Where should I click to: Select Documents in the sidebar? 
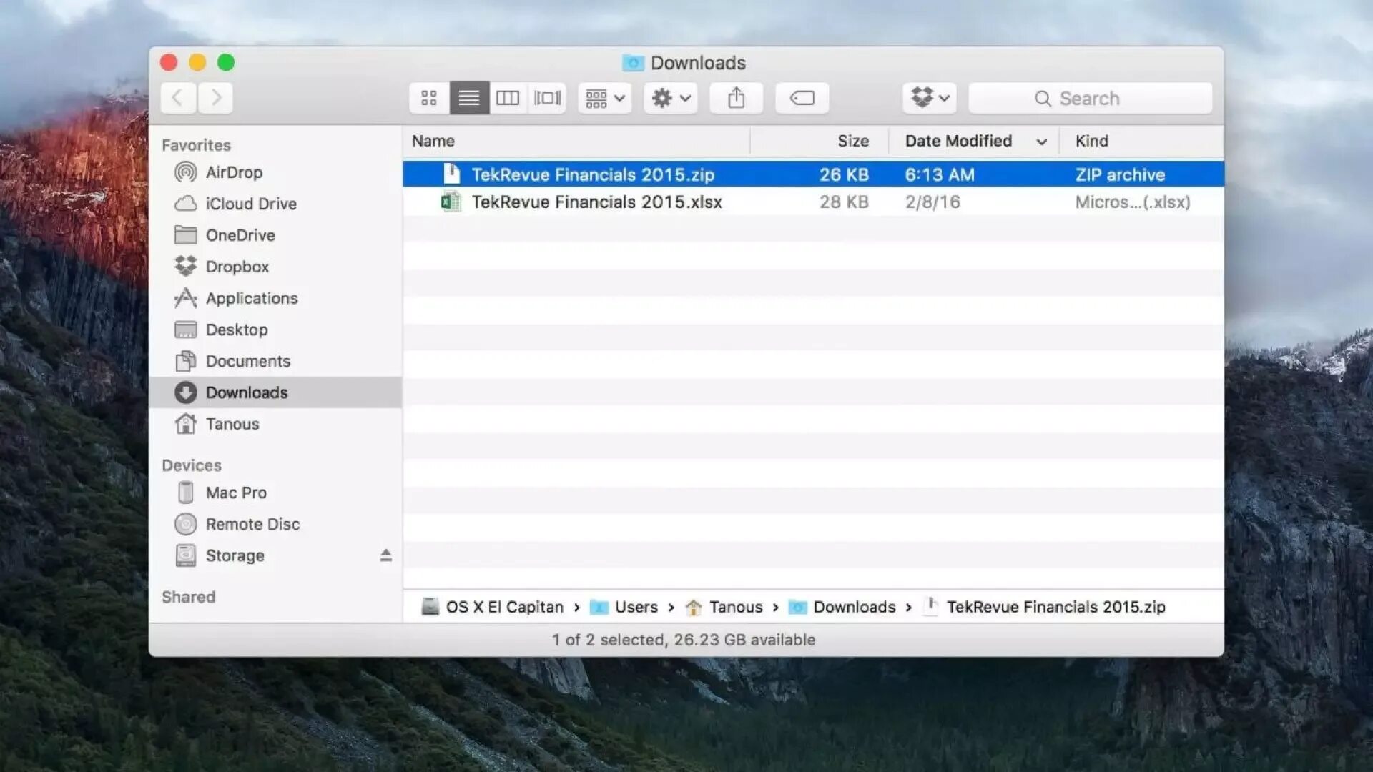pos(247,361)
